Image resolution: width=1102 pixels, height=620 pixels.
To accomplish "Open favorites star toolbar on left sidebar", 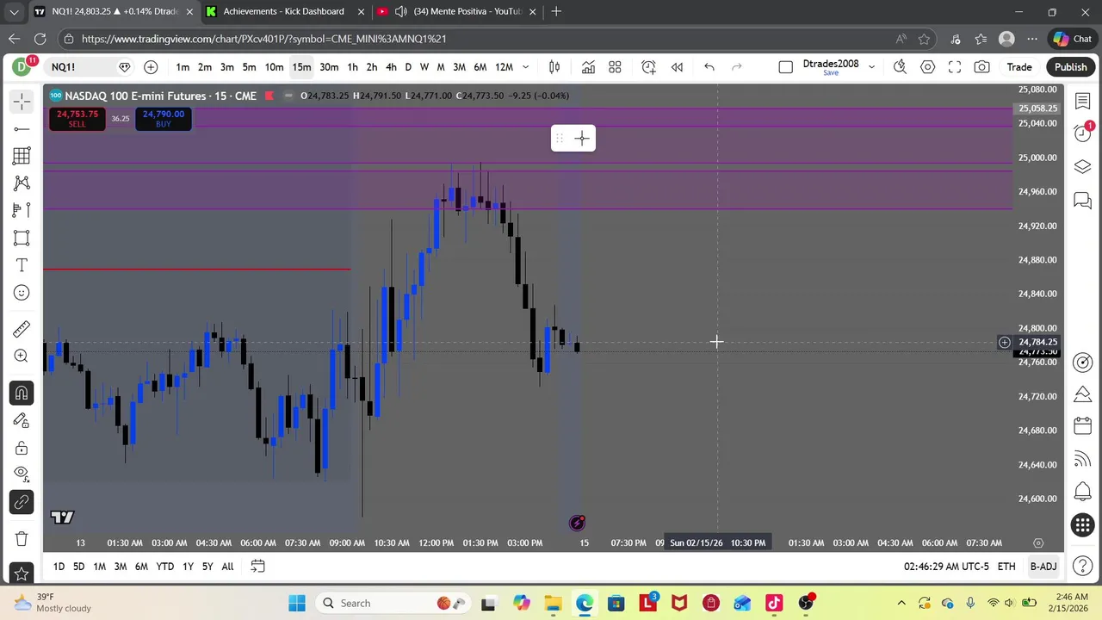I will point(22,573).
